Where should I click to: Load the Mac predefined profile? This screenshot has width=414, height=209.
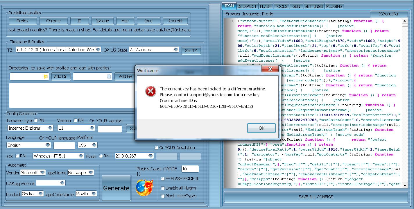tap(125, 21)
